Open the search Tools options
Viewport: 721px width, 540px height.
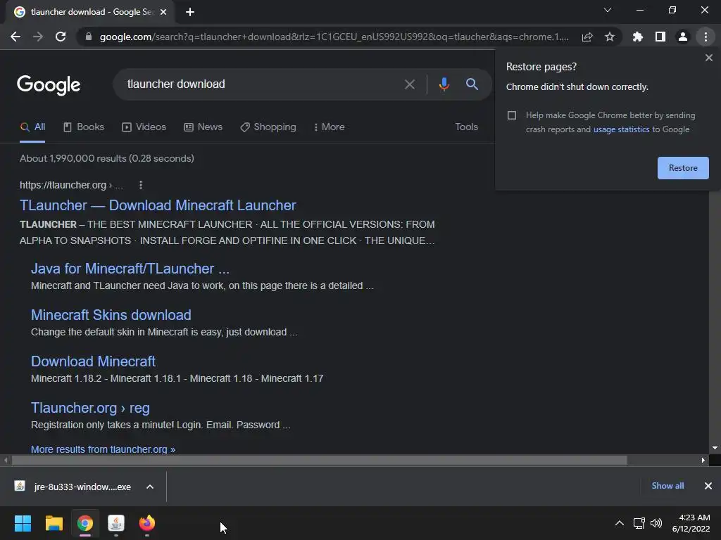click(x=466, y=127)
